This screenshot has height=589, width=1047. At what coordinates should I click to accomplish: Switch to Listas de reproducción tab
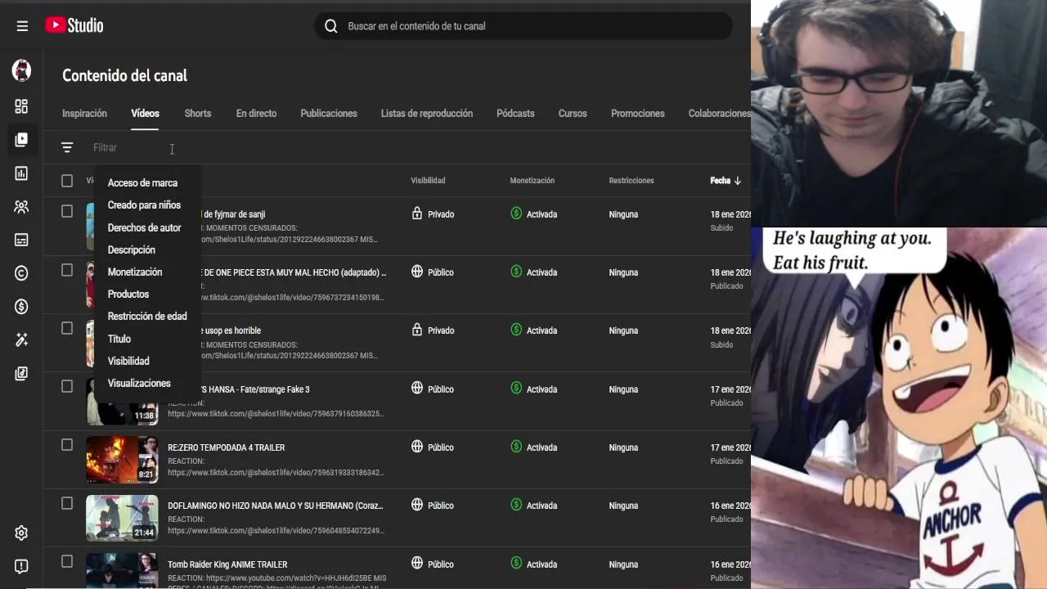[x=427, y=114]
